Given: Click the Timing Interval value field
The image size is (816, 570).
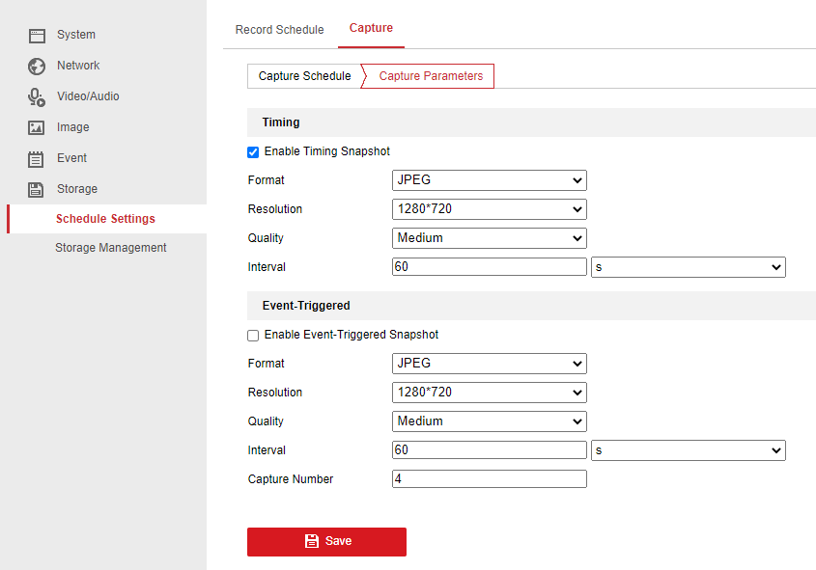Looking at the screenshot, I should pyautogui.click(x=489, y=267).
